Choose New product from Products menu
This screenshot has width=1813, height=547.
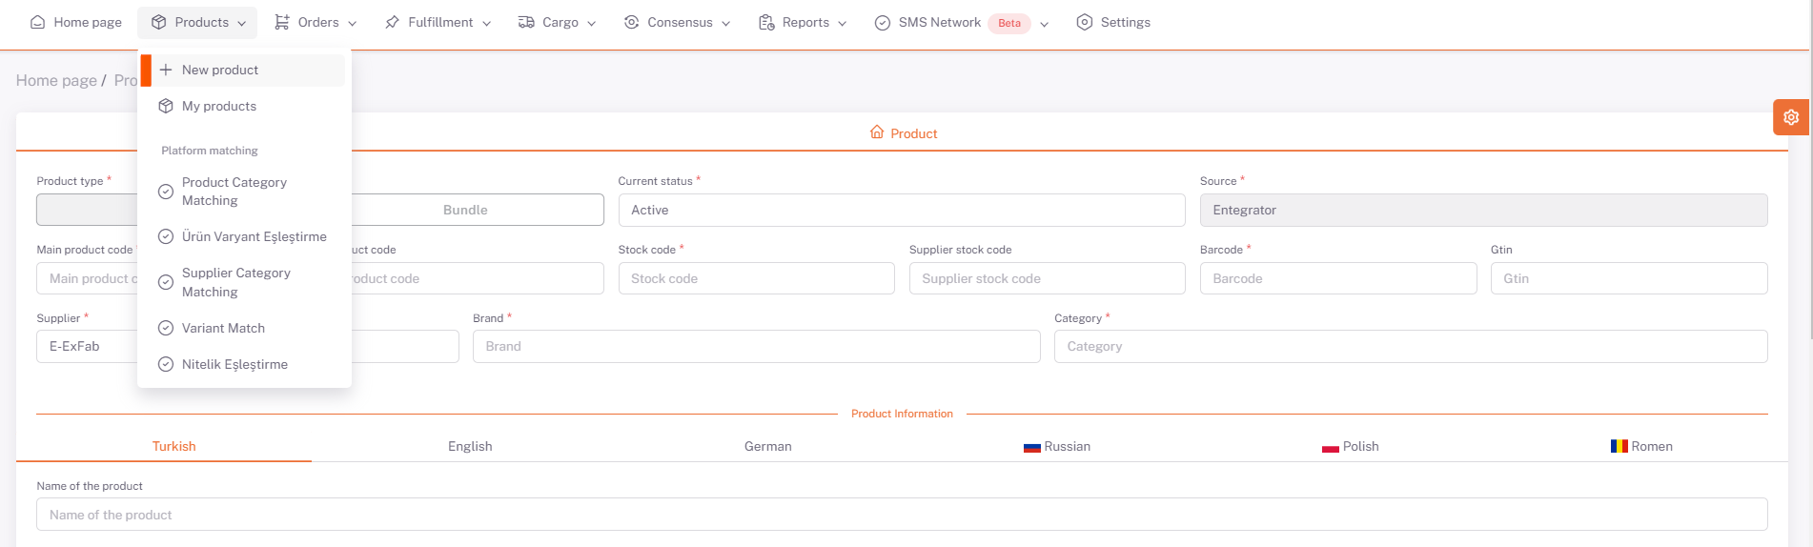[220, 70]
